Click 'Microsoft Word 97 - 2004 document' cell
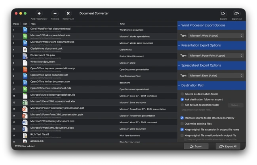The width and height of the screenshot is (257, 165). click(138, 122)
